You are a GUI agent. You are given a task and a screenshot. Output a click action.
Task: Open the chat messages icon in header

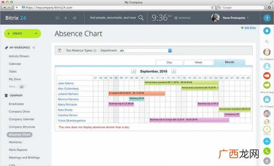coord(57,18)
